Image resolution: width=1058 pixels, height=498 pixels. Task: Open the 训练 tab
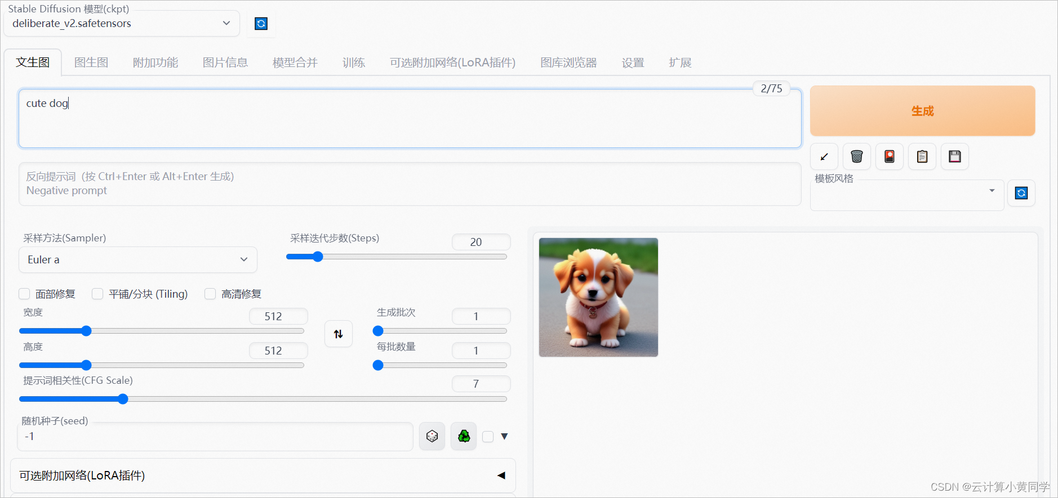[x=354, y=62]
